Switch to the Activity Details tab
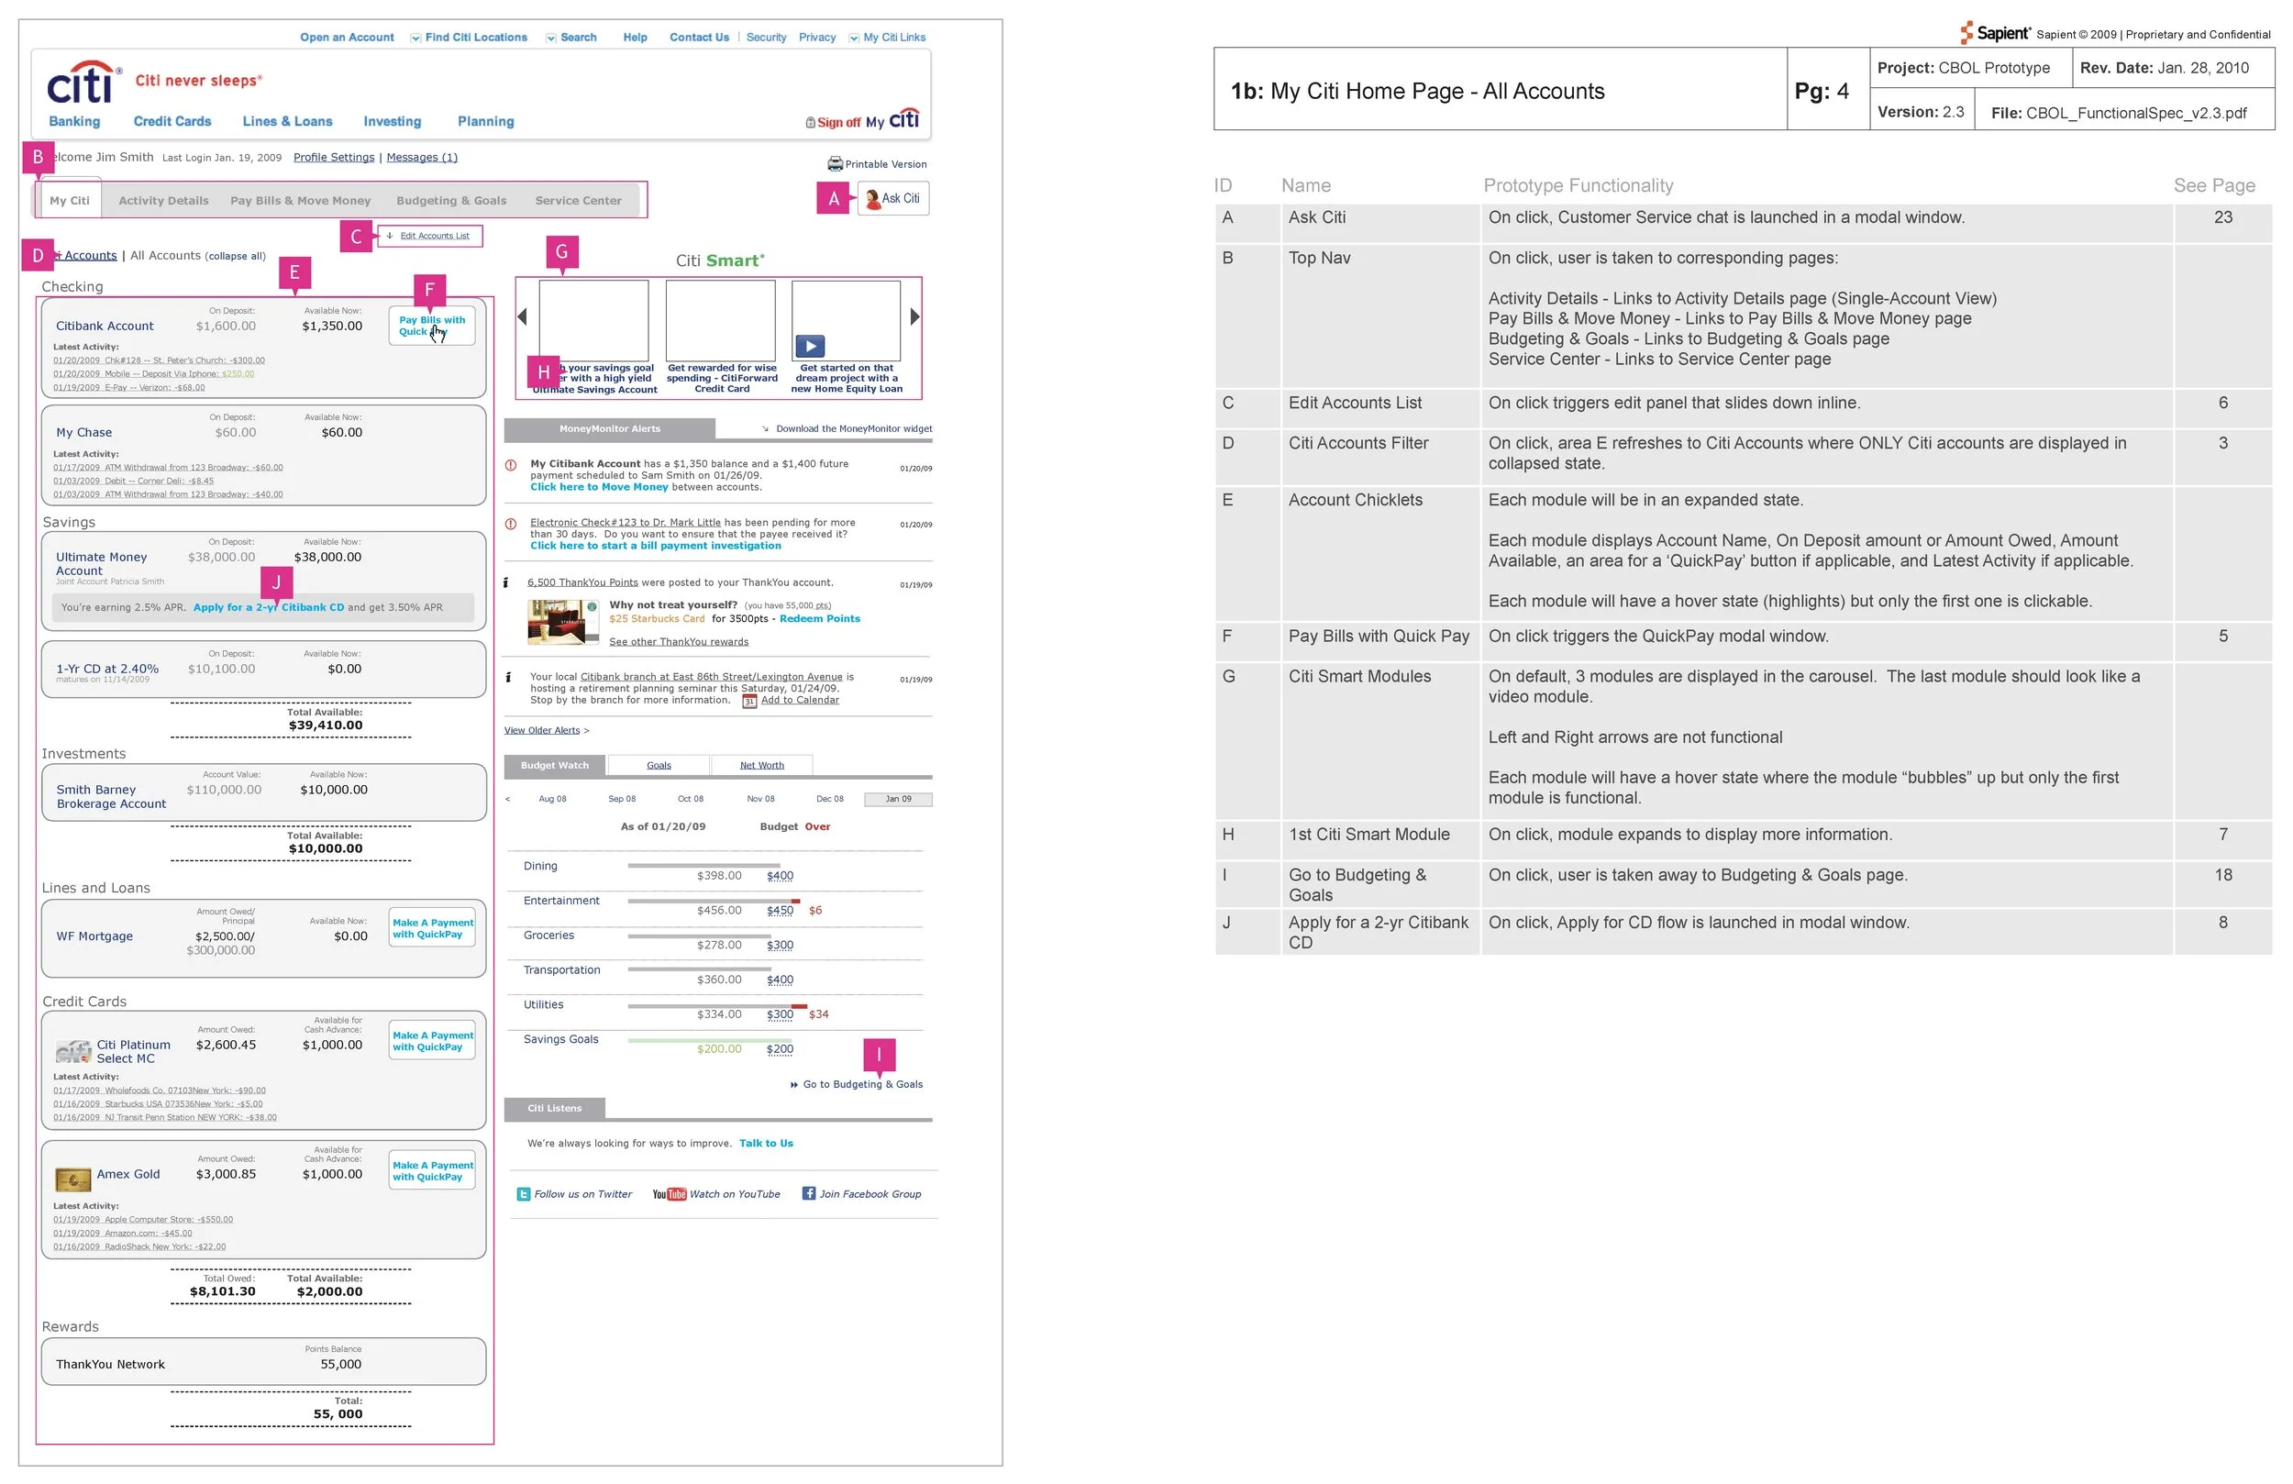 tap(163, 201)
